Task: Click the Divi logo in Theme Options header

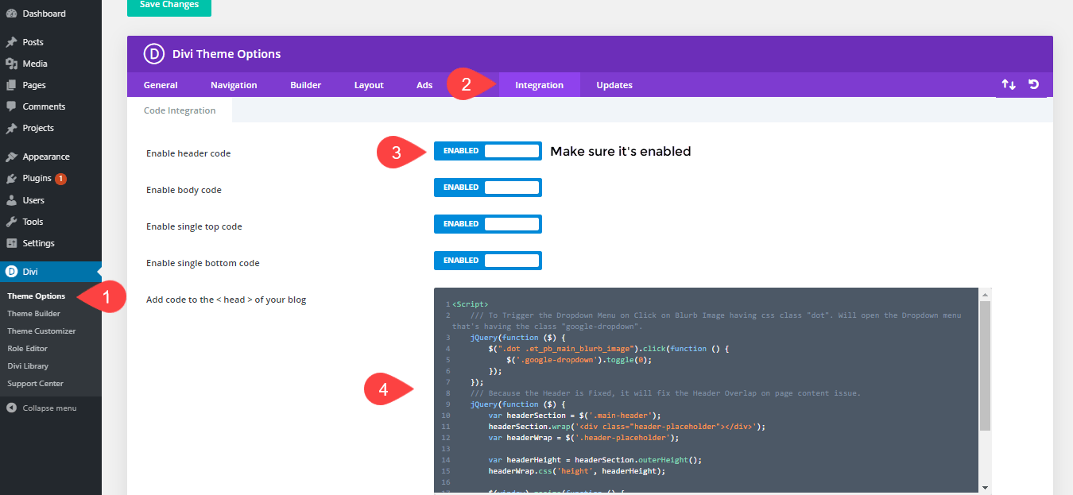Action: pyautogui.click(x=153, y=54)
